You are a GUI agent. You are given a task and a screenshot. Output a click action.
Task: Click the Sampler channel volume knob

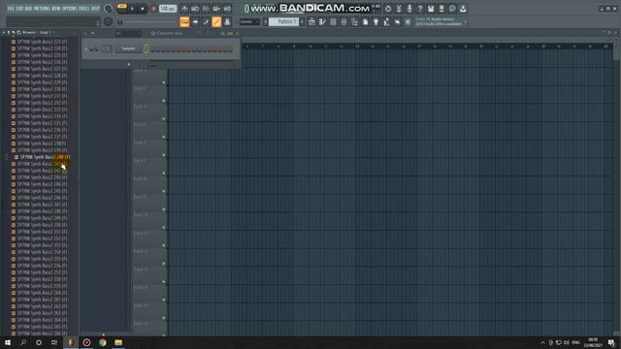[x=97, y=49]
